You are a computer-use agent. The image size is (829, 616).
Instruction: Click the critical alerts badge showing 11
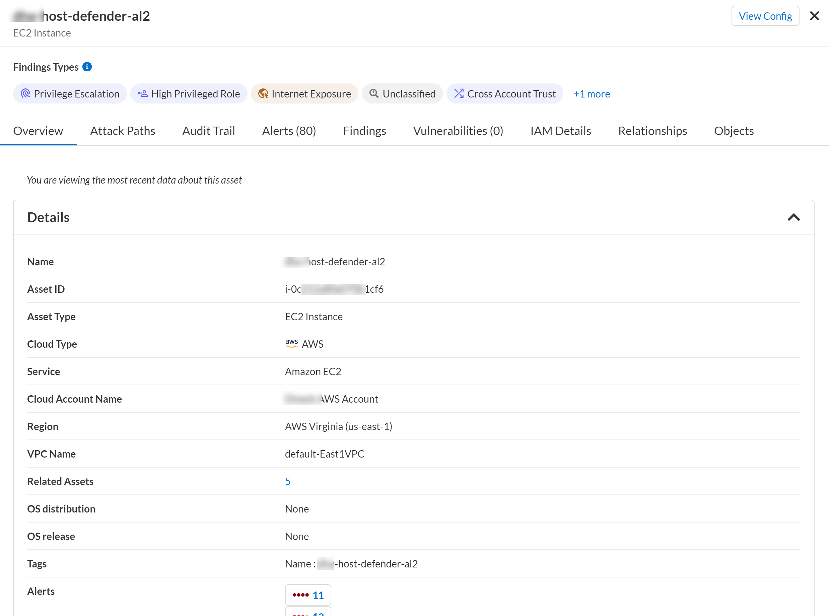click(308, 595)
